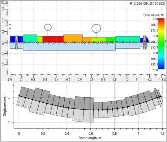
Task: Click the Y axis label above the rotor
Action: 10,25
